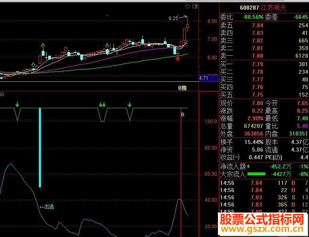The width and height of the screenshot is (309, 237).
Task: Click the 净资 value 5.06
Action: [x=258, y=150]
